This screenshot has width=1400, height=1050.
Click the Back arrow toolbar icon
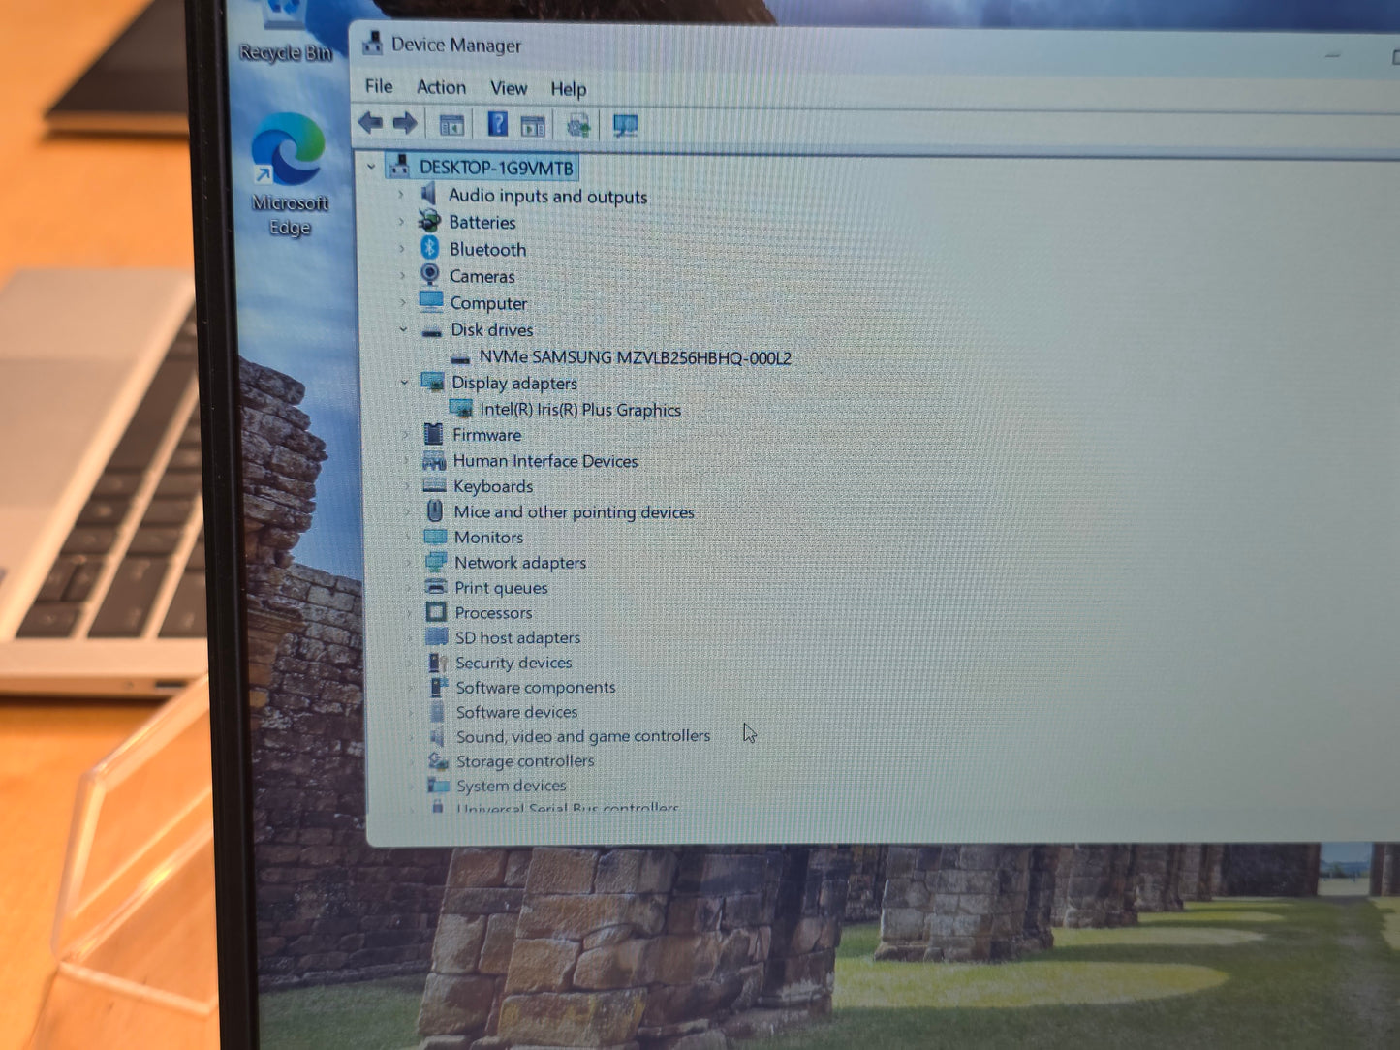point(370,122)
